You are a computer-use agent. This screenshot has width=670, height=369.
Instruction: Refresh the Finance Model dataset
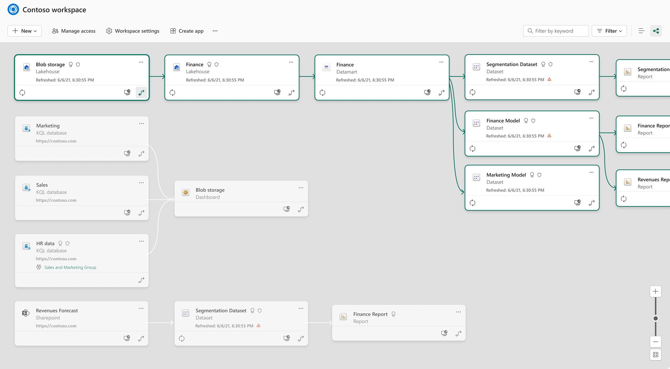[473, 149]
